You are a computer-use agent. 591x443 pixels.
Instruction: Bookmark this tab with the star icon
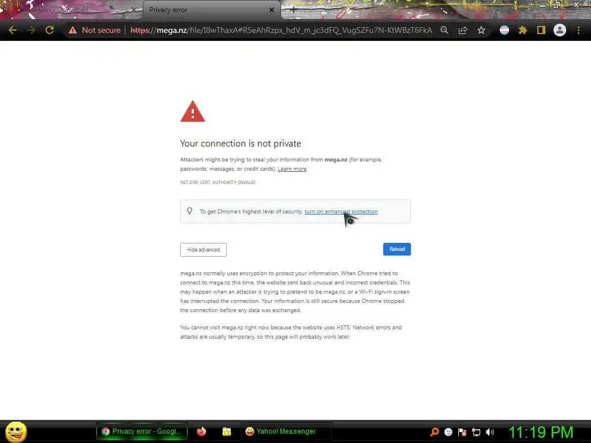(x=481, y=30)
